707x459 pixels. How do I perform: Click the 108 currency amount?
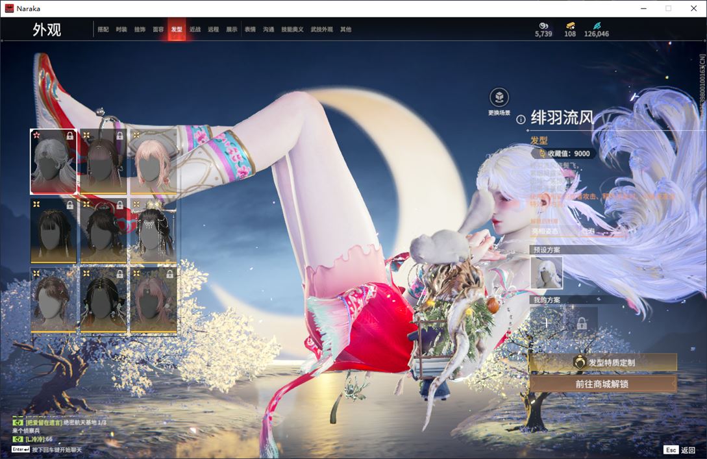point(570,34)
